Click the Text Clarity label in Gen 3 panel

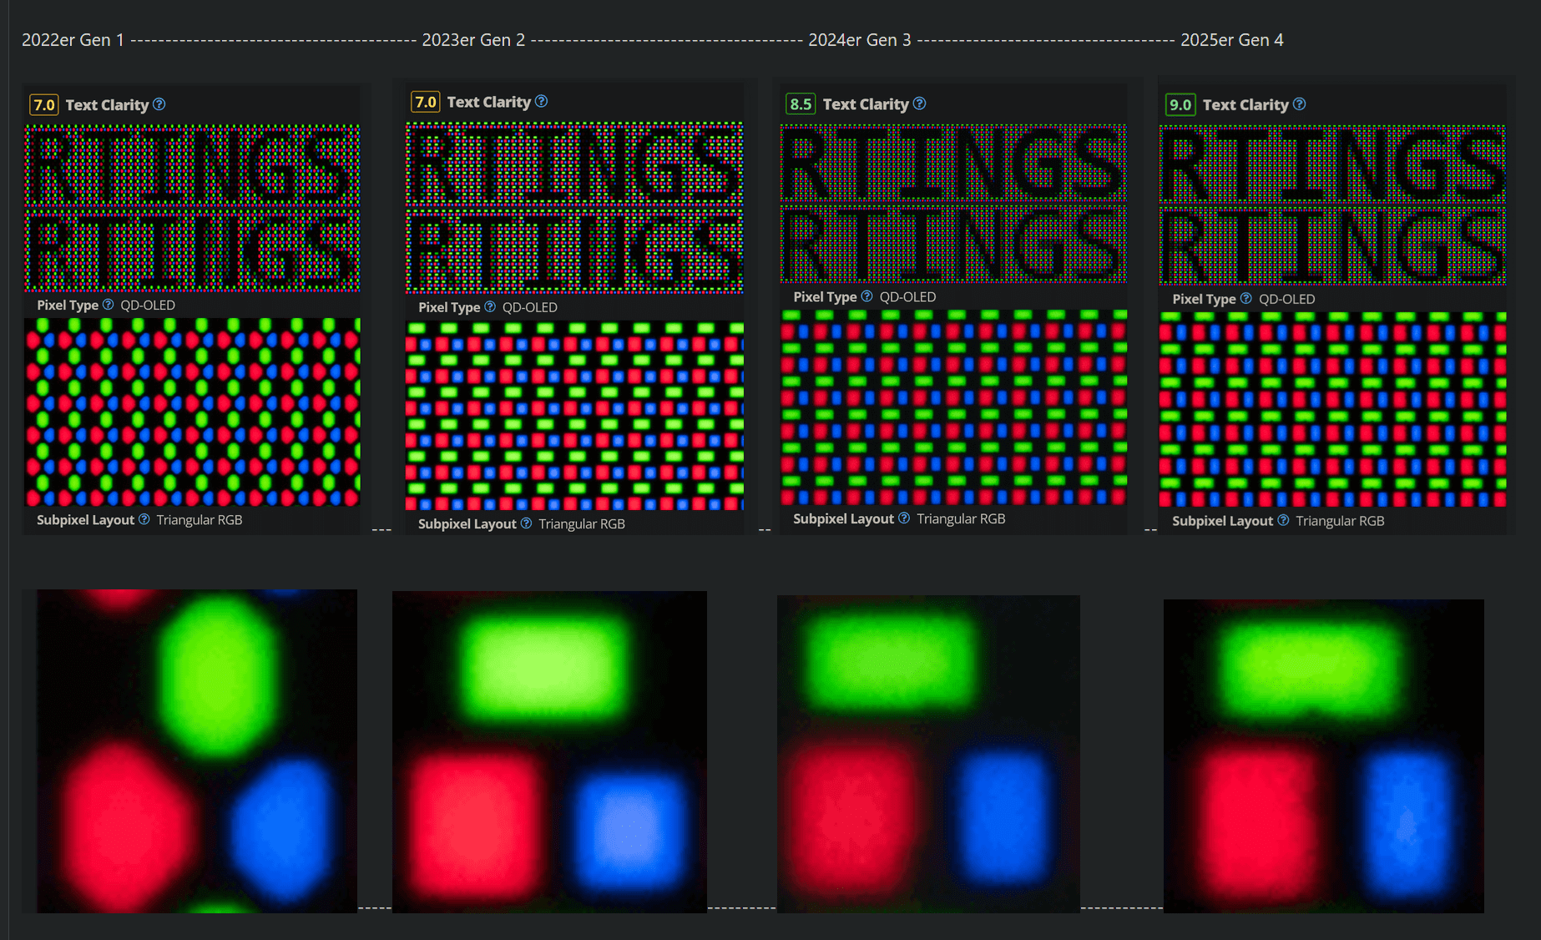click(x=866, y=104)
